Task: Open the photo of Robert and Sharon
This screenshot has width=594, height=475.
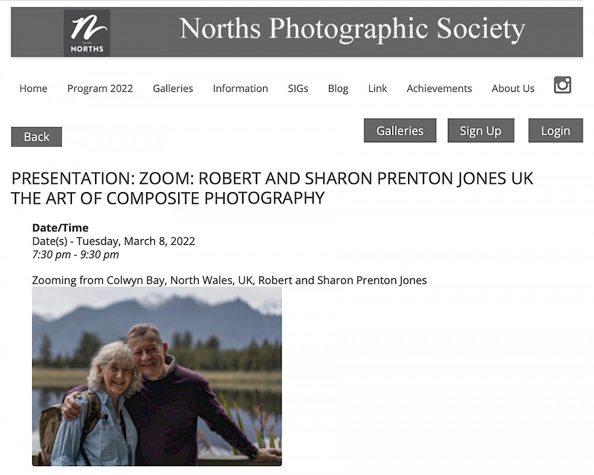Action: [157, 376]
